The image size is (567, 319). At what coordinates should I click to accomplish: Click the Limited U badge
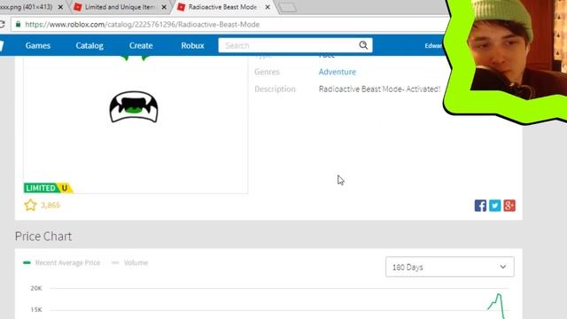(x=48, y=188)
